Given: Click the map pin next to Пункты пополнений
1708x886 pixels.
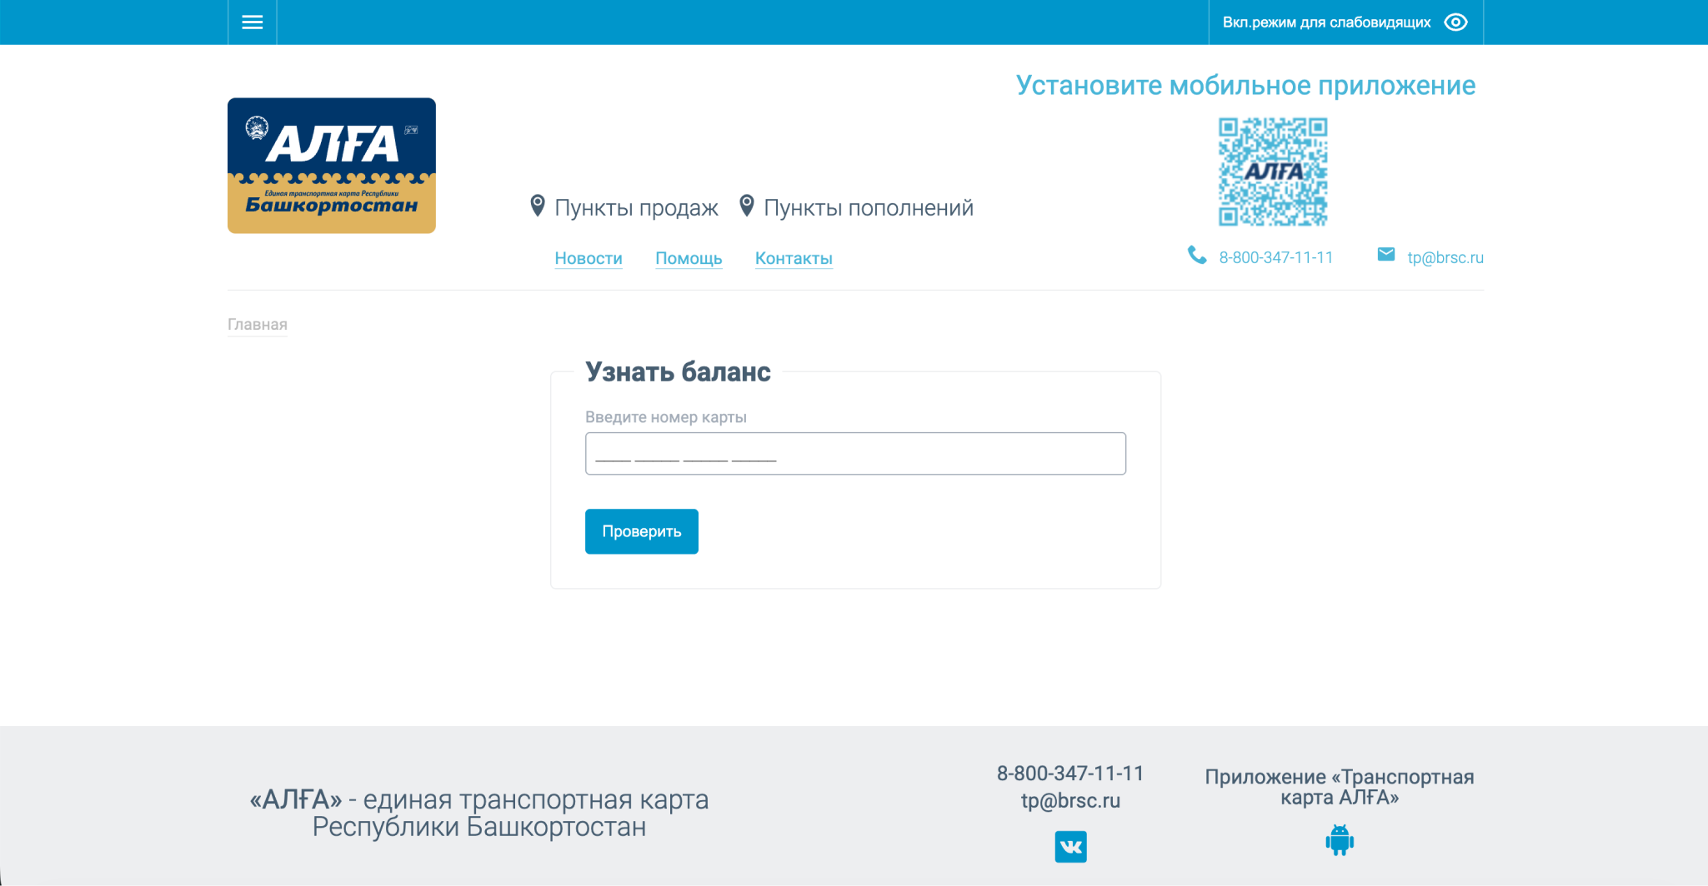Looking at the screenshot, I should click(x=747, y=207).
